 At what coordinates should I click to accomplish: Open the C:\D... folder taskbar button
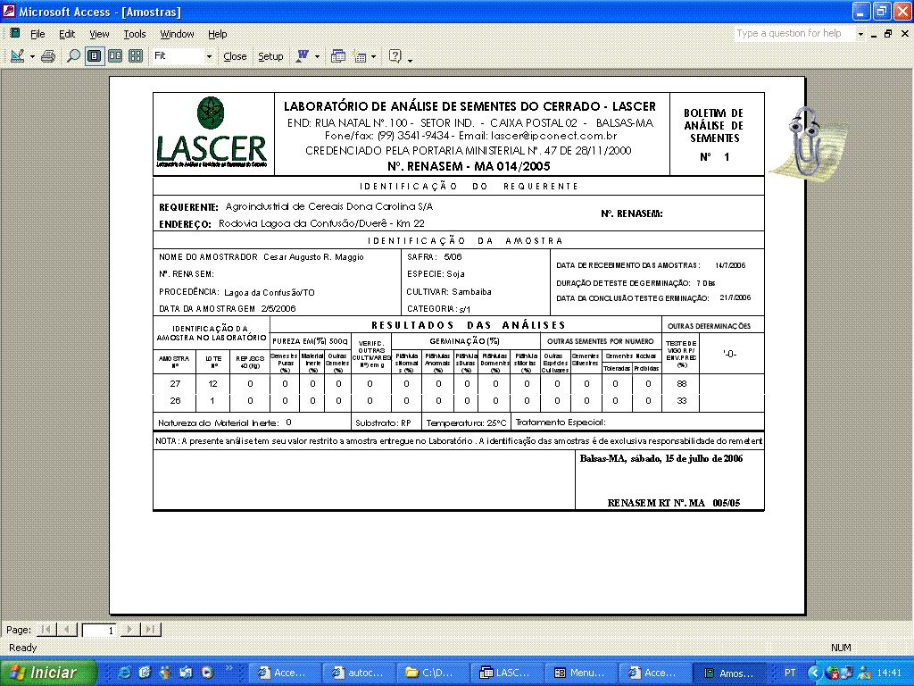tap(433, 673)
